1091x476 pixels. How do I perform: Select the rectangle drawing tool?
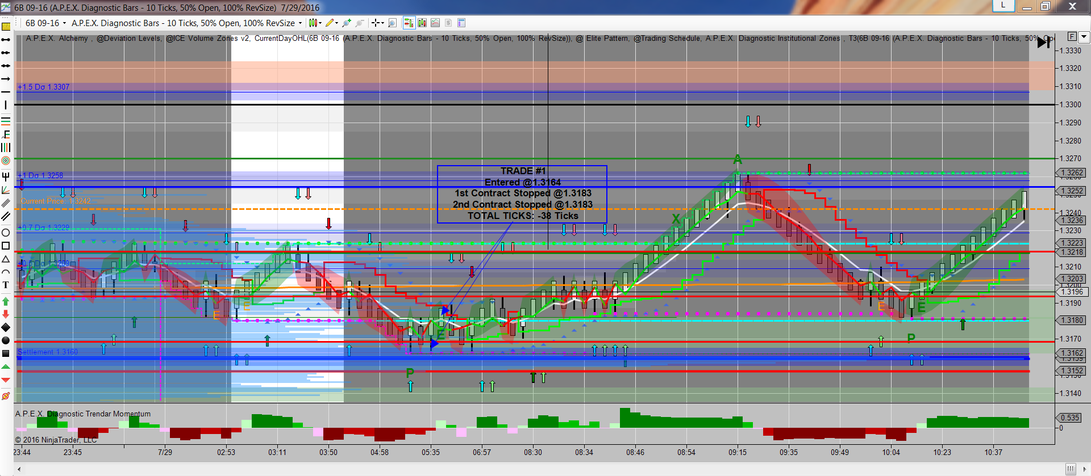pyautogui.click(x=6, y=246)
